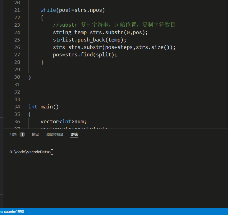The width and height of the screenshot is (228, 215).
Task: Click the 'int main()' declaration
Action: click(43, 107)
